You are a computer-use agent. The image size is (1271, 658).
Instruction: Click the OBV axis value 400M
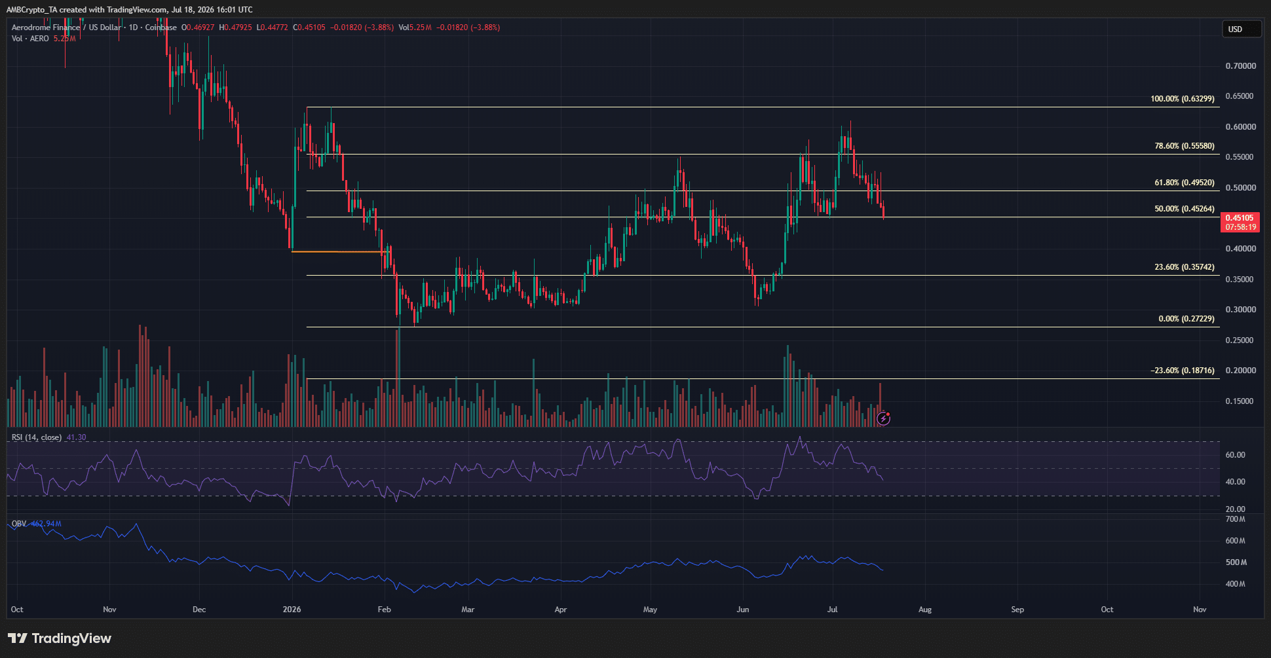[x=1236, y=584]
